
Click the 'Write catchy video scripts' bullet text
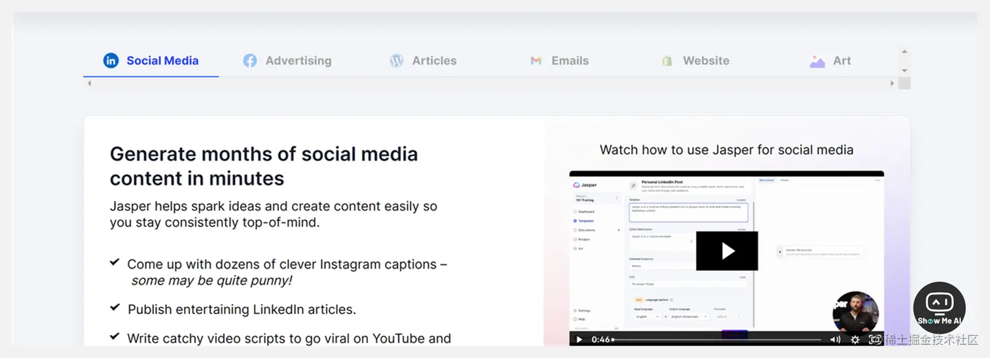[x=289, y=338]
